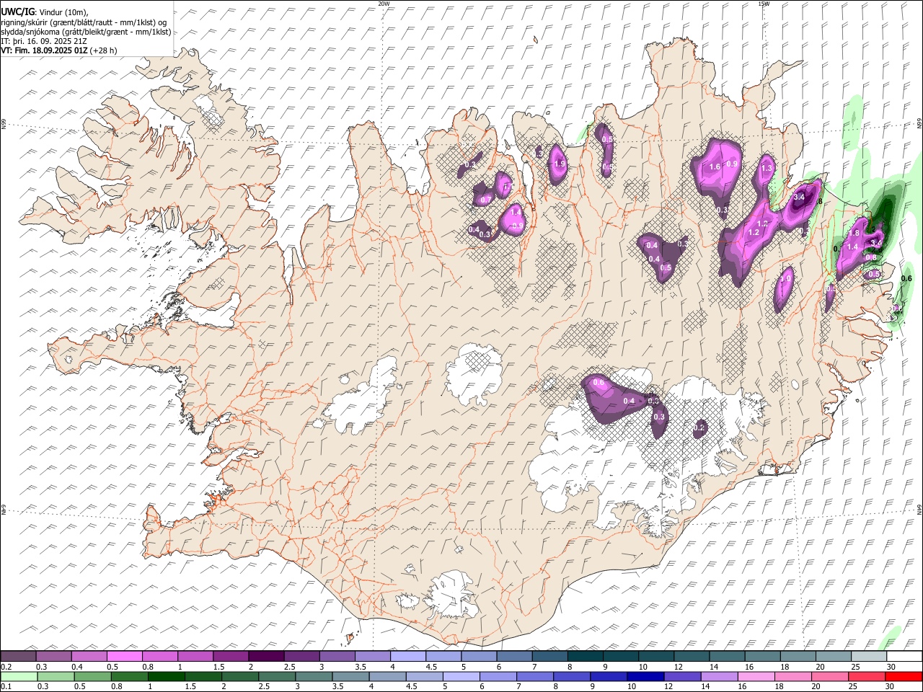The image size is (923, 692).
Task: Select the '1.6' value on the map
Action: coord(715,167)
